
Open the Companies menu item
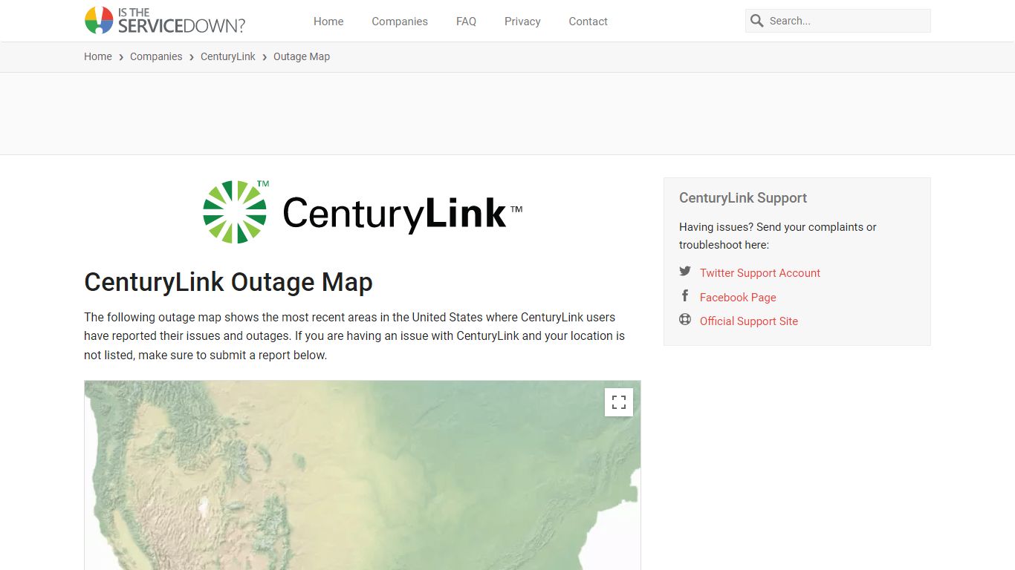pyautogui.click(x=400, y=22)
